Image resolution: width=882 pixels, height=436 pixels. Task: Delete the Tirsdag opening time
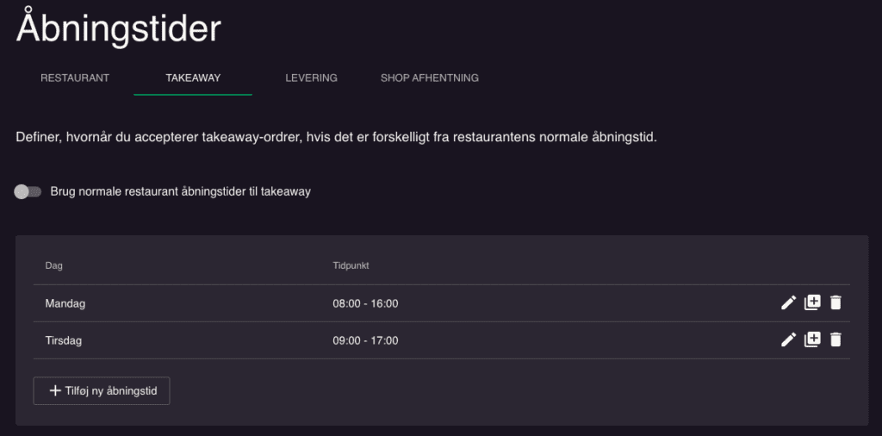(x=835, y=339)
